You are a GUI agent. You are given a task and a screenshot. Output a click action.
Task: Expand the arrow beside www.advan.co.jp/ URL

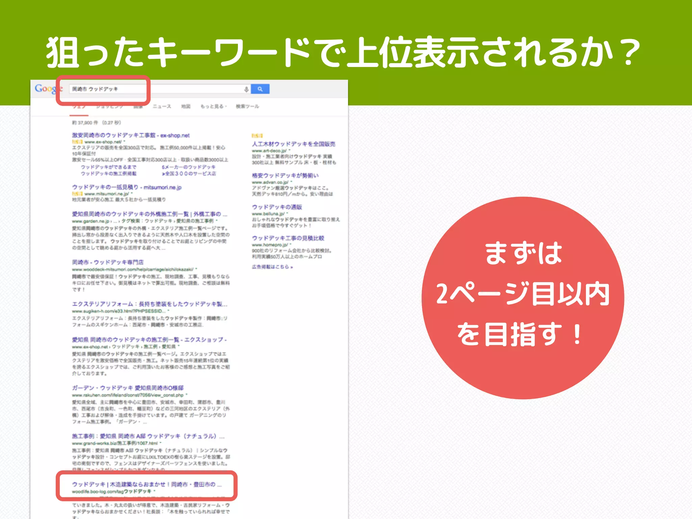291,182
